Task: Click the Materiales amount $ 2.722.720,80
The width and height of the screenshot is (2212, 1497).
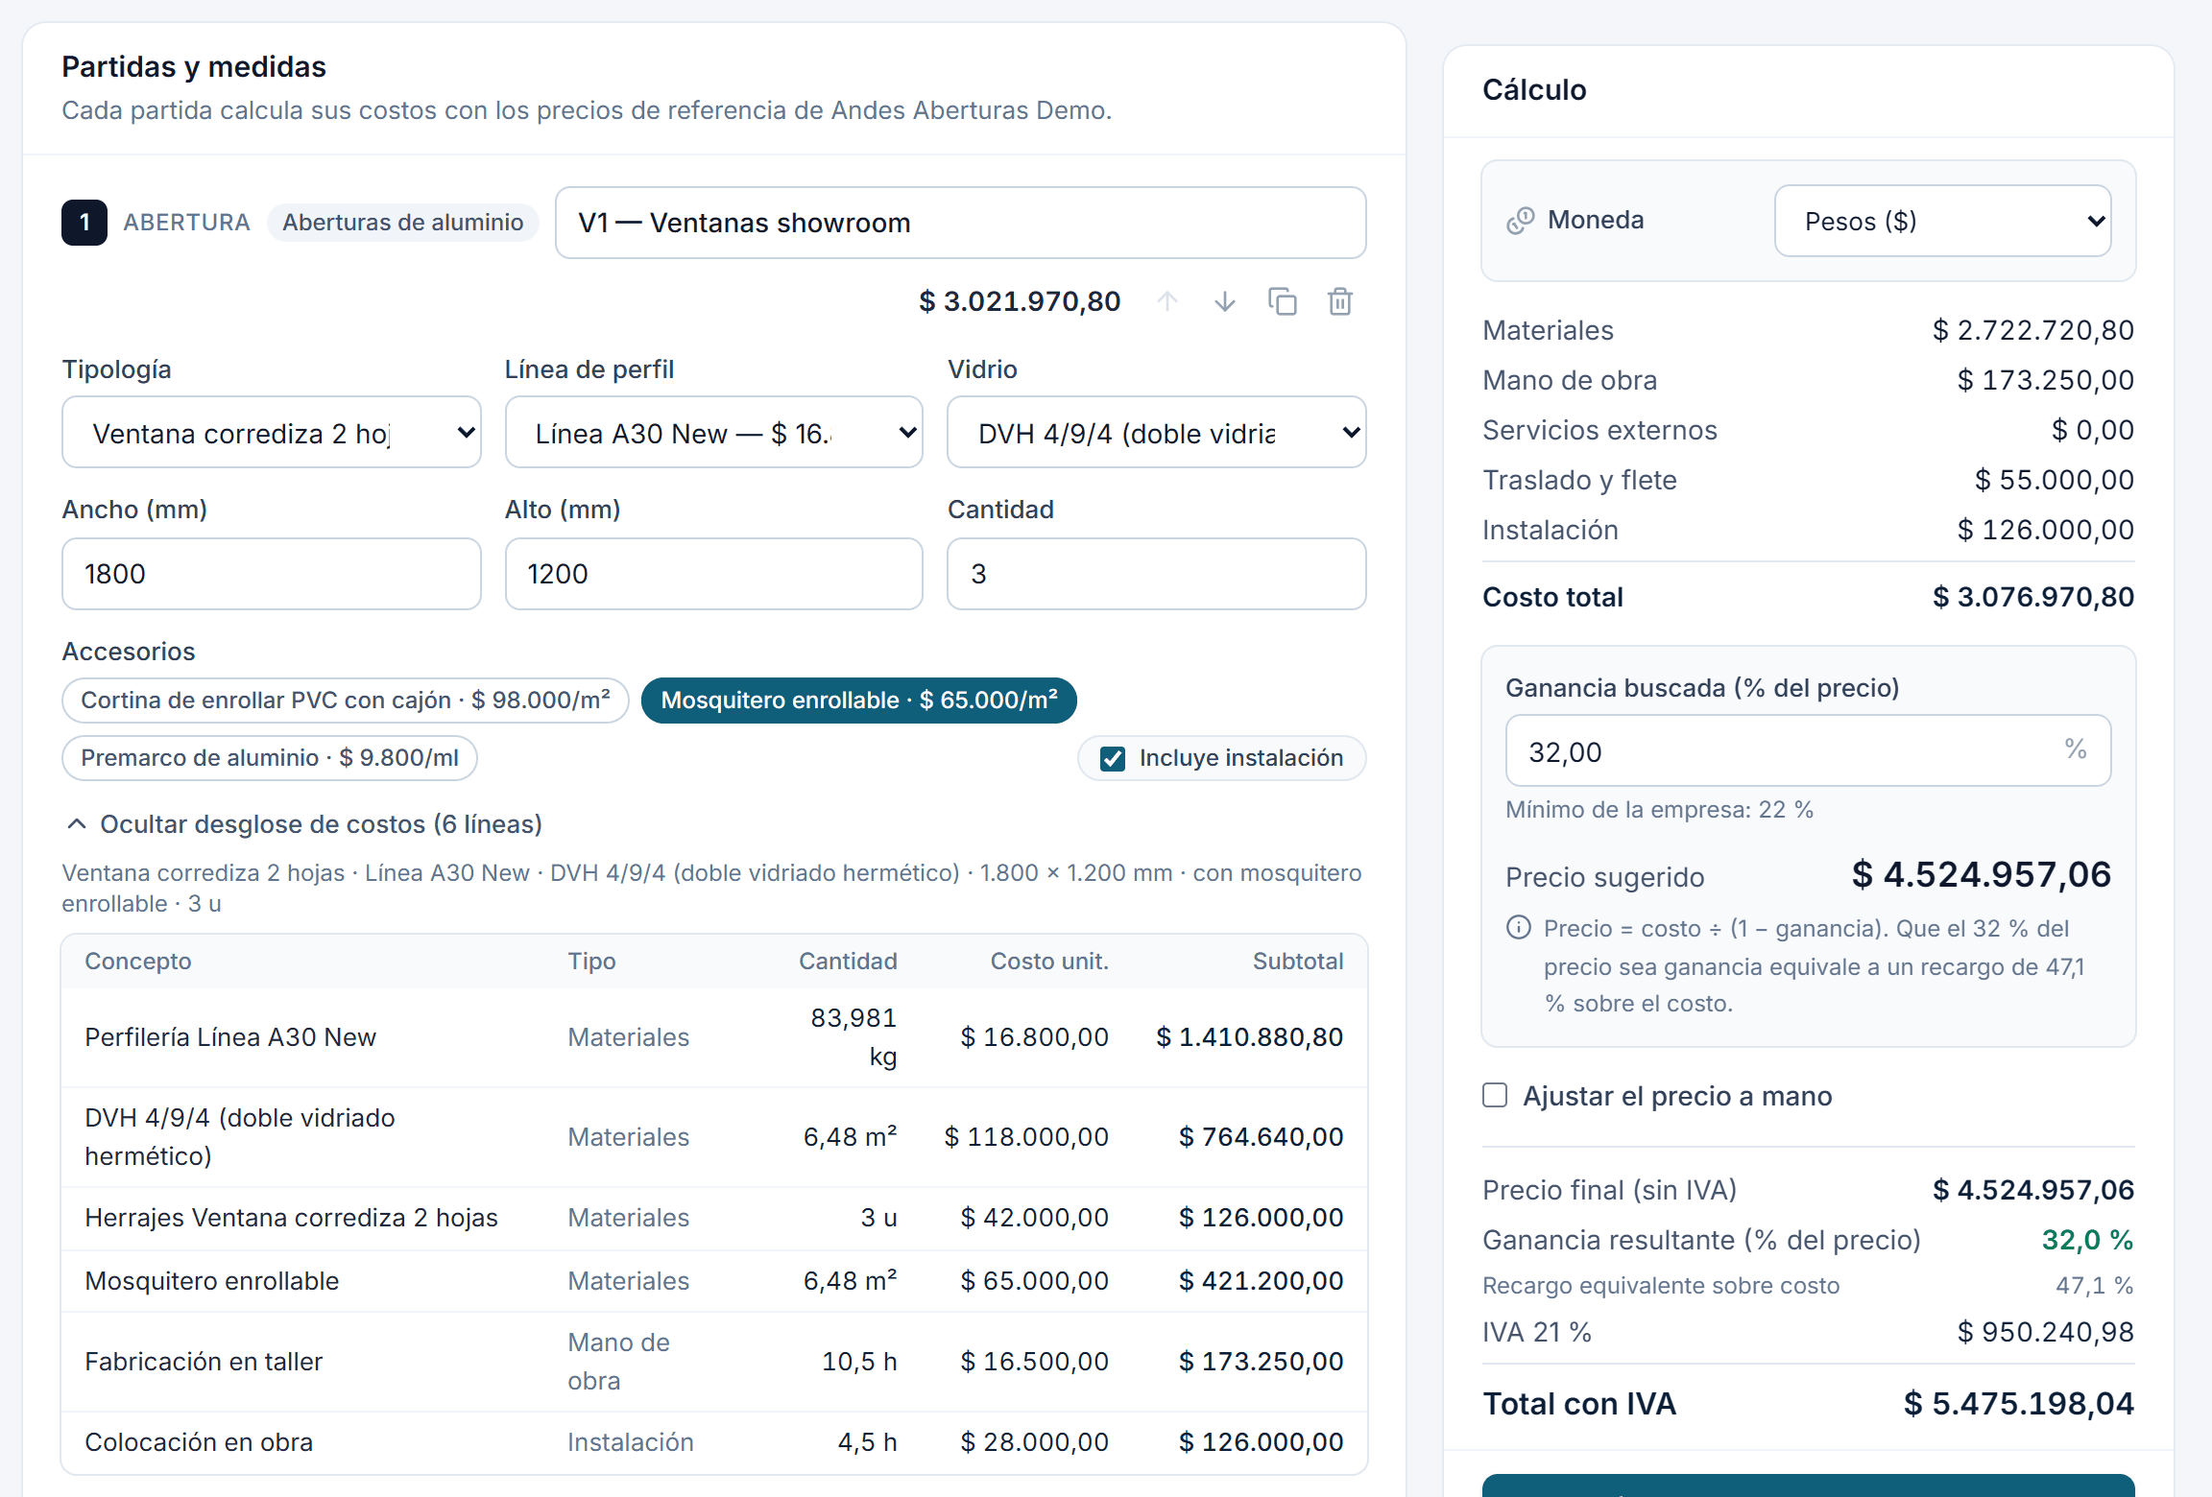Action: 2033,330
